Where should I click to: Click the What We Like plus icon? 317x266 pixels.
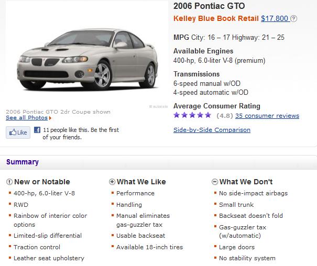(x=112, y=182)
